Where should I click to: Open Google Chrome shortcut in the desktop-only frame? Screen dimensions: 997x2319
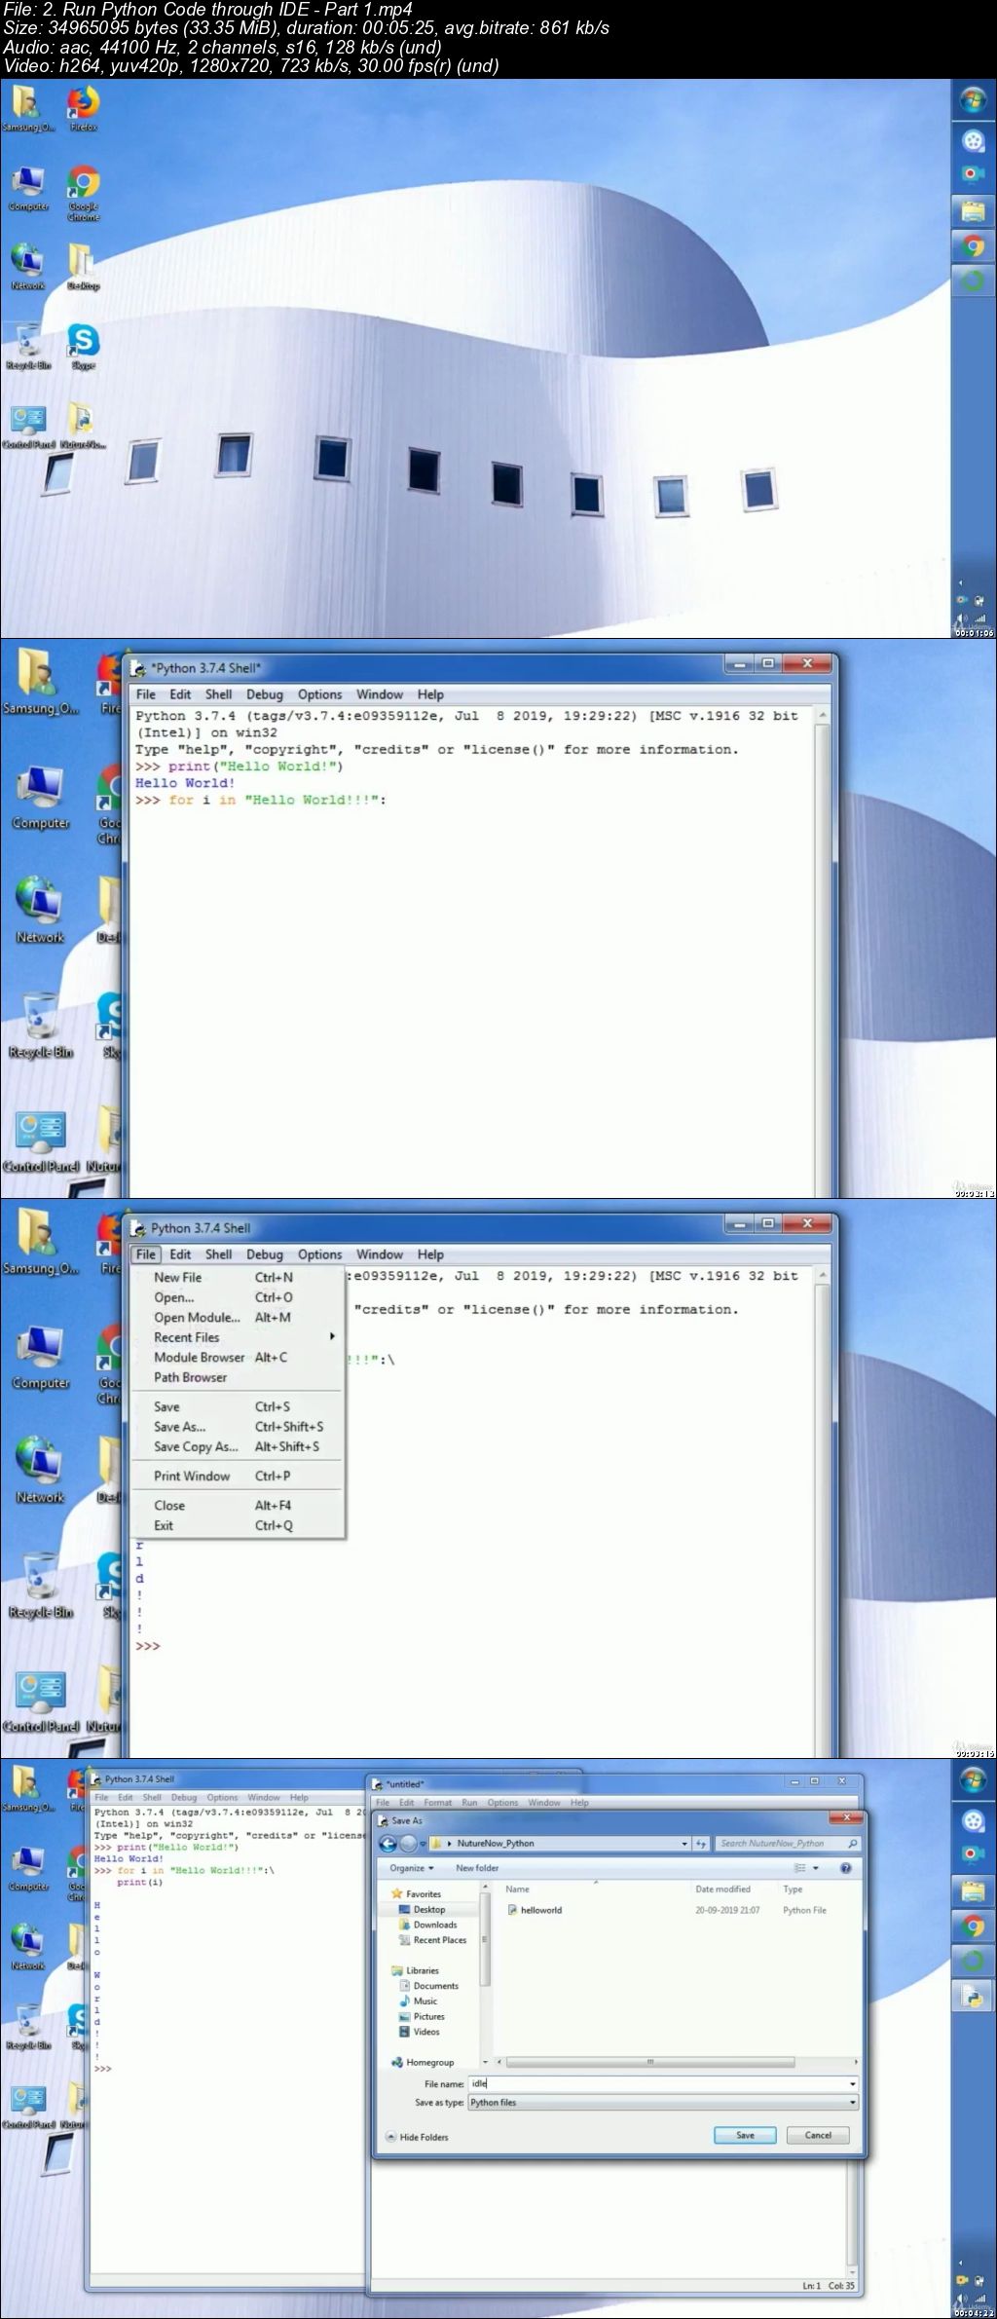pyautogui.click(x=83, y=193)
